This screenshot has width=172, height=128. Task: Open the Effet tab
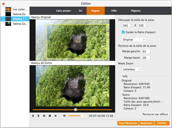point(114,11)
